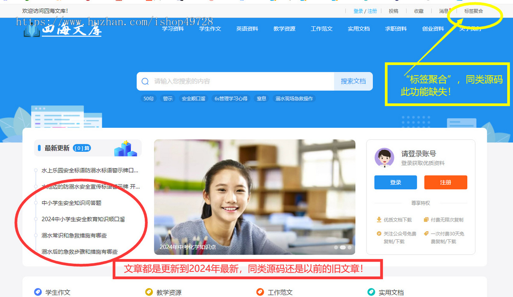Click the blue 登录 button in login card
Viewport: 513px width, 297px height.
(x=395, y=182)
